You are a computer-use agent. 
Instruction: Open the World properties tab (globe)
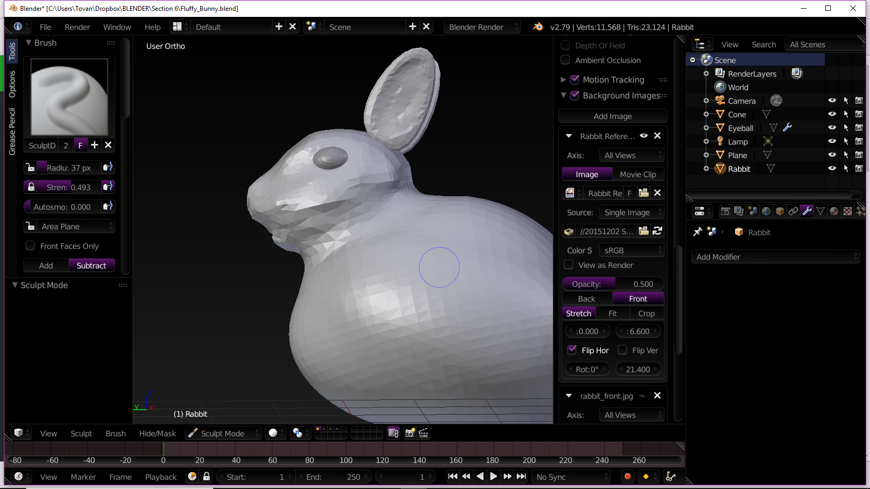coord(766,211)
